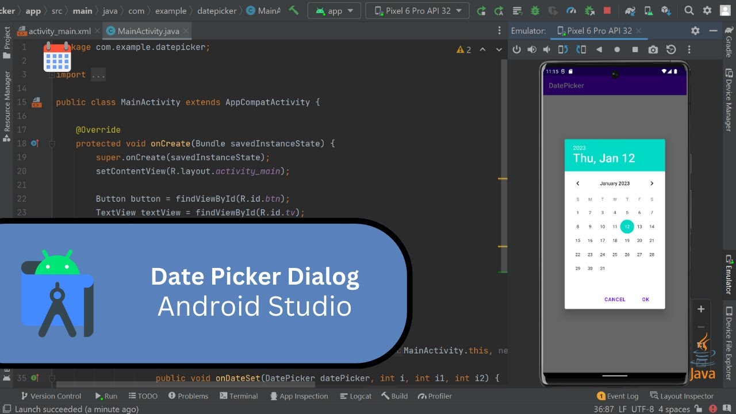Click the emulator Overview square button

[x=635, y=50]
